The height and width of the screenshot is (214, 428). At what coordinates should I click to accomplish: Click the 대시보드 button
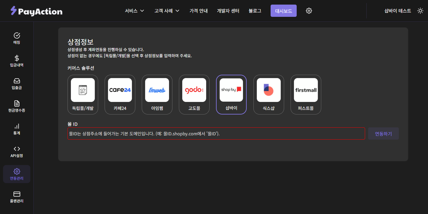click(283, 11)
